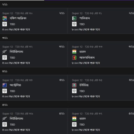This screenshot has height=134, width=134.
Task: Open the India vs Afghanistan match
Action: coord(101,55)
